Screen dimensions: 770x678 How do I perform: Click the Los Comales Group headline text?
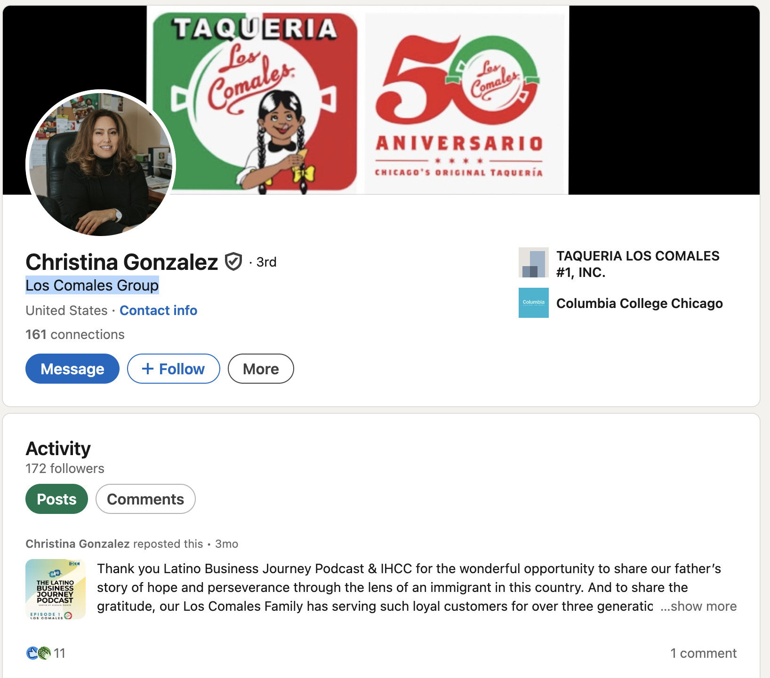click(x=92, y=285)
